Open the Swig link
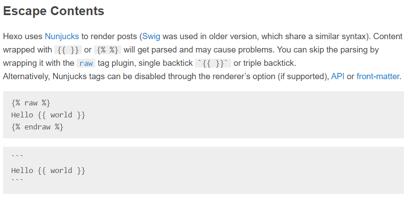Viewport: 407px width, 197px height. (x=151, y=36)
